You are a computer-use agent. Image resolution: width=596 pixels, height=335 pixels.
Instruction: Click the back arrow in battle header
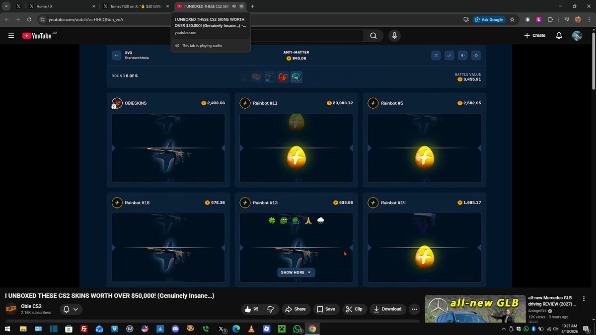tap(116, 55)
